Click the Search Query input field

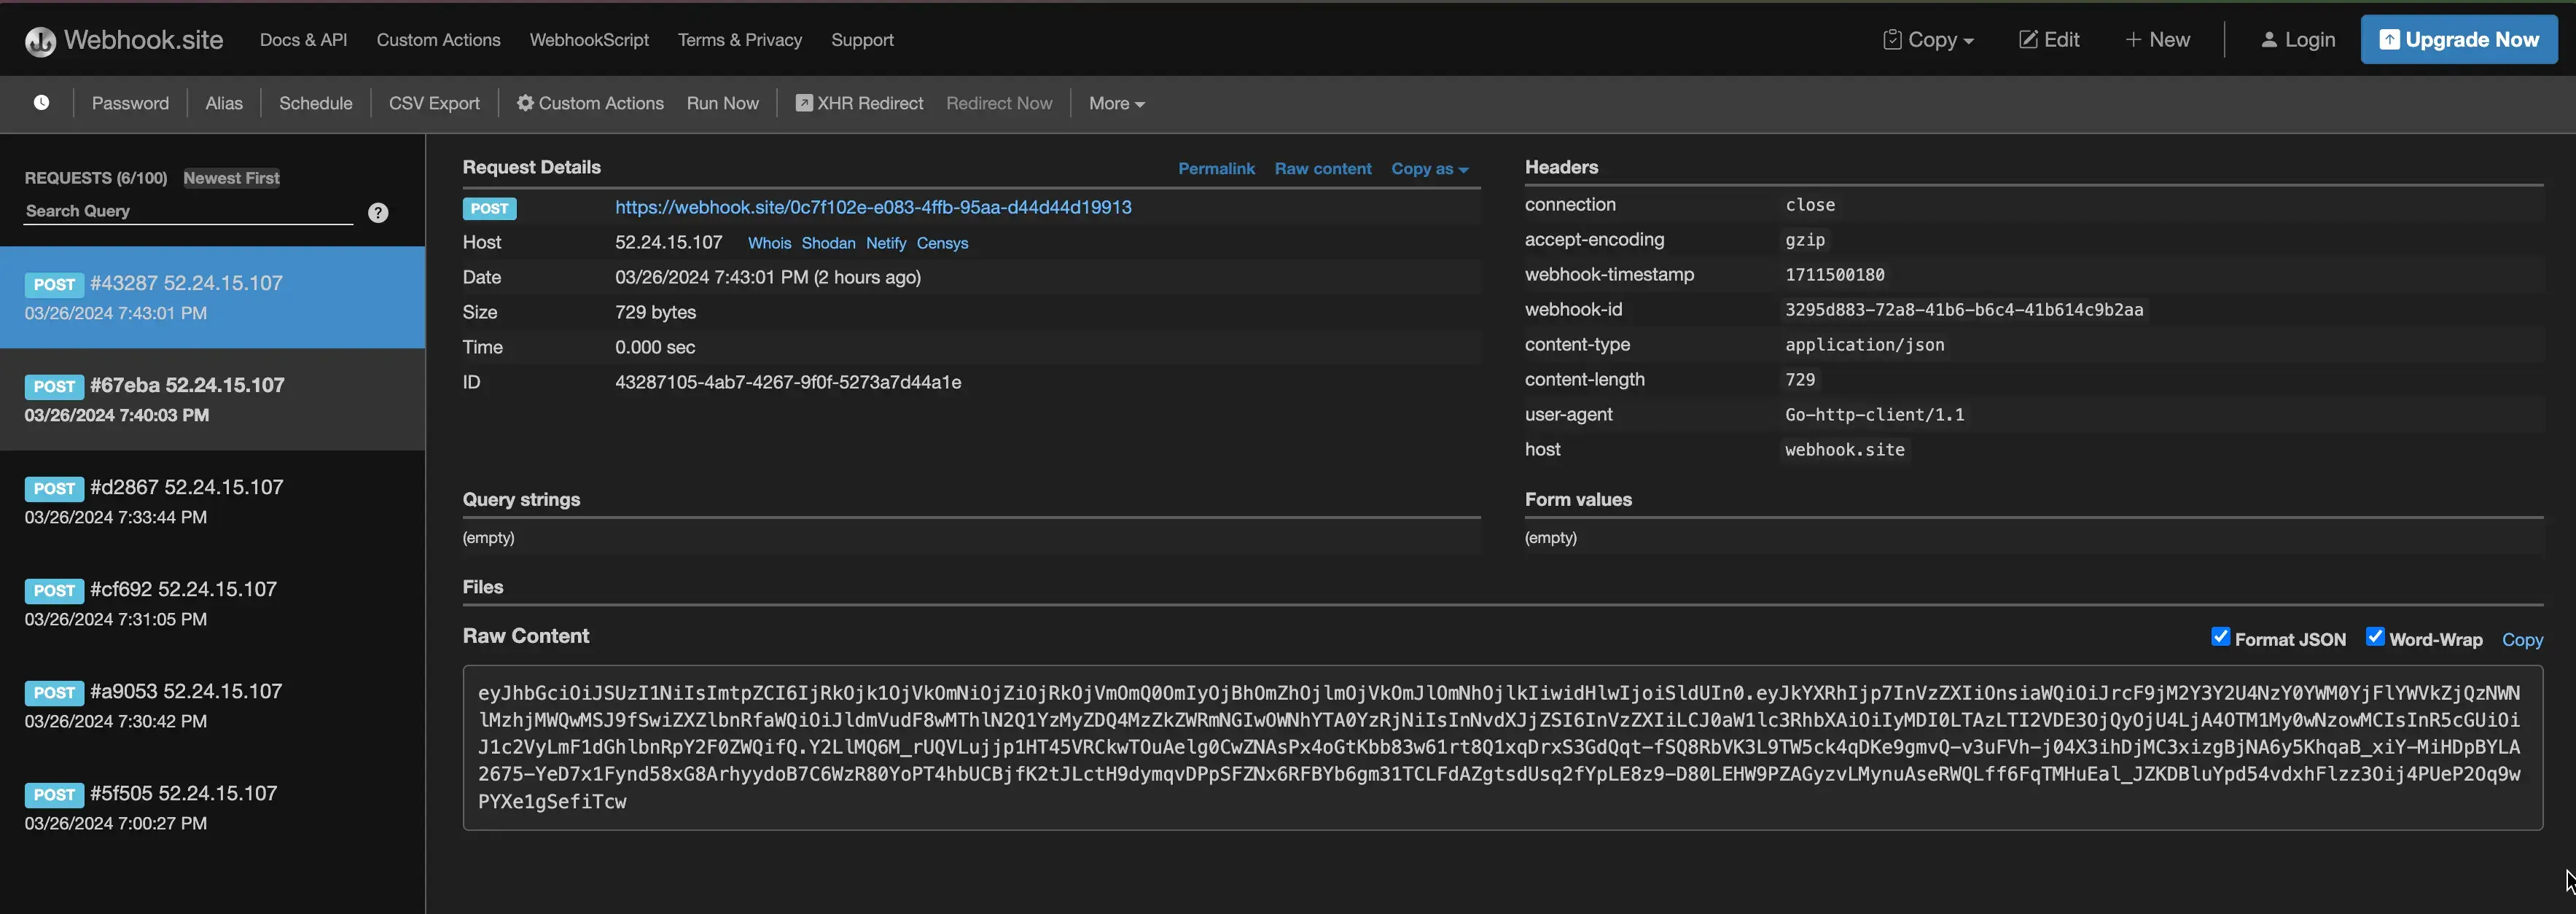pos(188,211)
